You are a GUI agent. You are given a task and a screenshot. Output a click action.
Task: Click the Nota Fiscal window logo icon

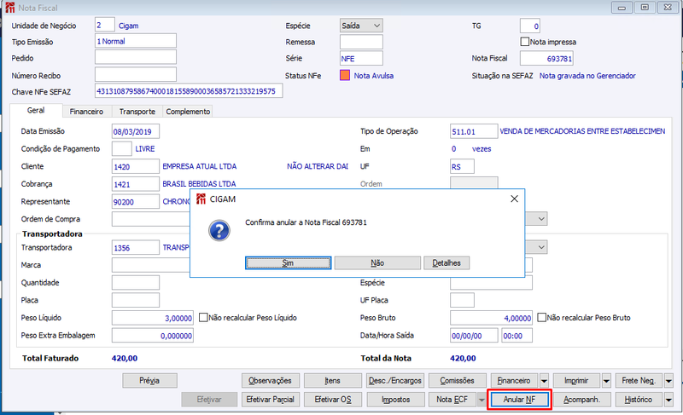[10, 8]
